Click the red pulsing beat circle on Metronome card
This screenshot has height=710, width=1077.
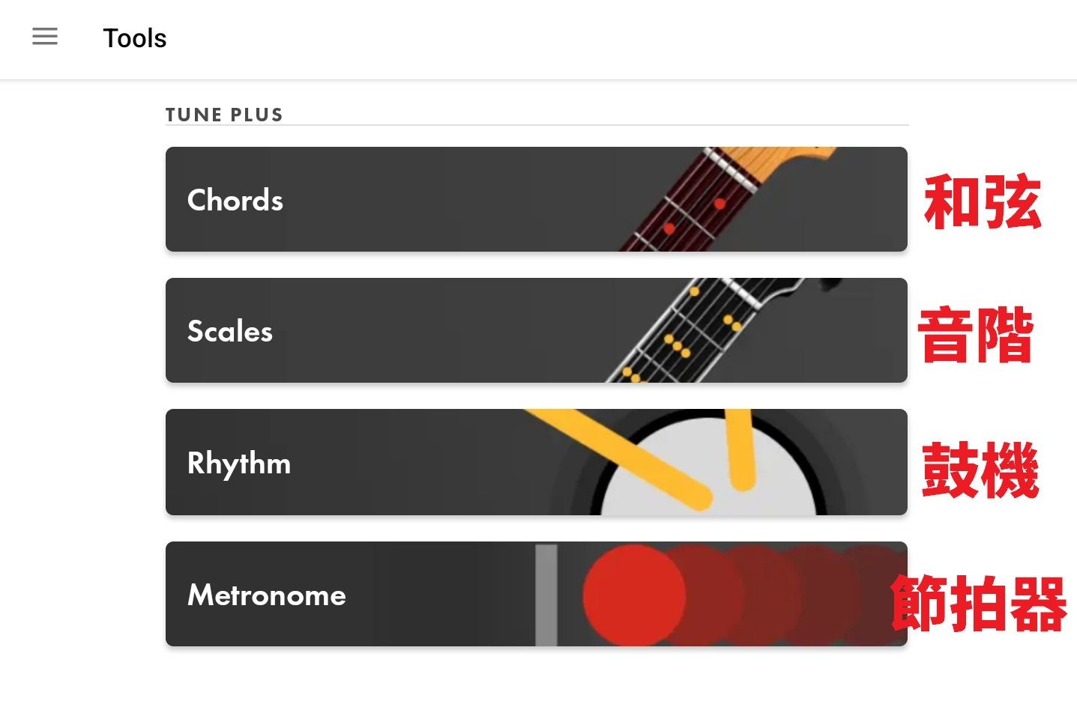pyautogui.click(x=634, y=594)
